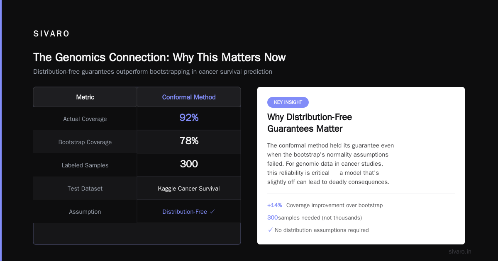Select the Kaggle Cancer Survival cell
Viewport: 498px width, 261px height.
coord(189,188)
